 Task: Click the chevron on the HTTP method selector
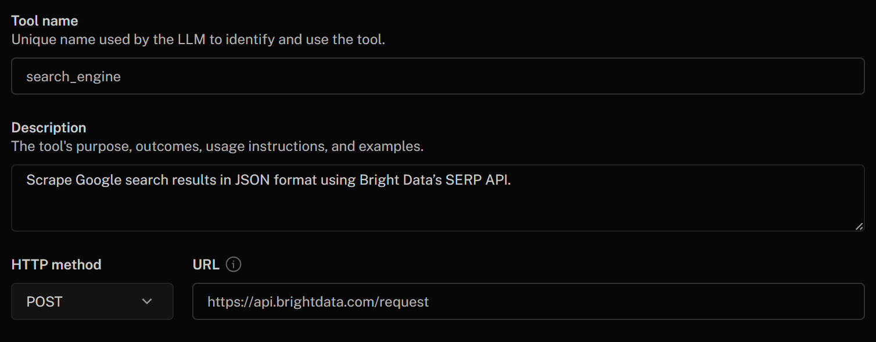click(x=148, y=301)
